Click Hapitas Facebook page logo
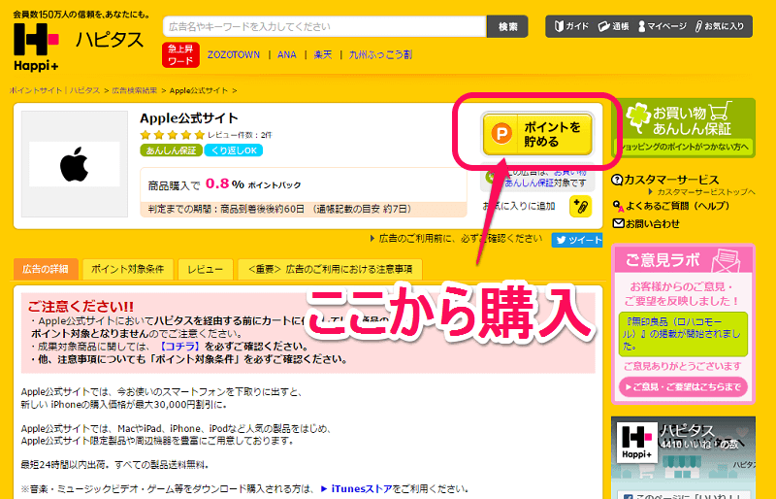 pyautogui.click(x=637, y=442)
